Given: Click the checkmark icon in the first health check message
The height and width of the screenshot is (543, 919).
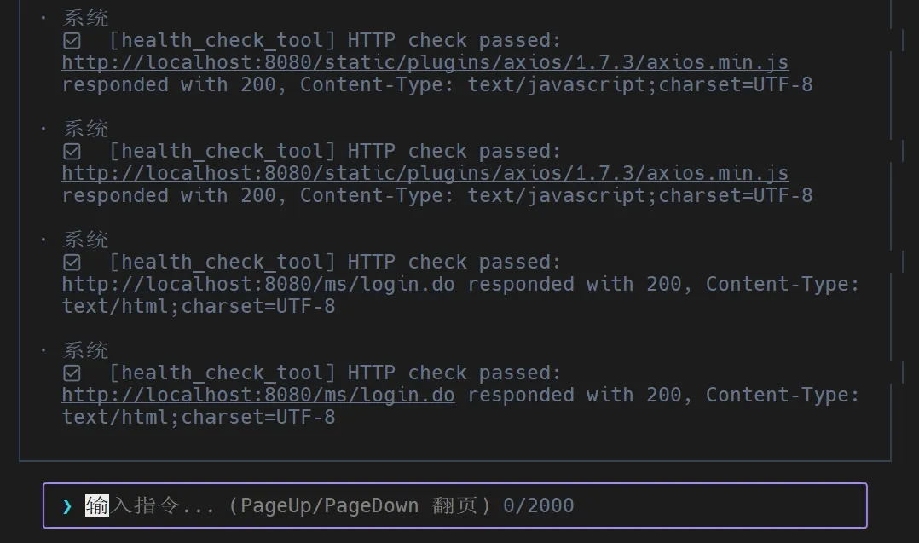Looking at the screenshot, I should pos(72,40).
